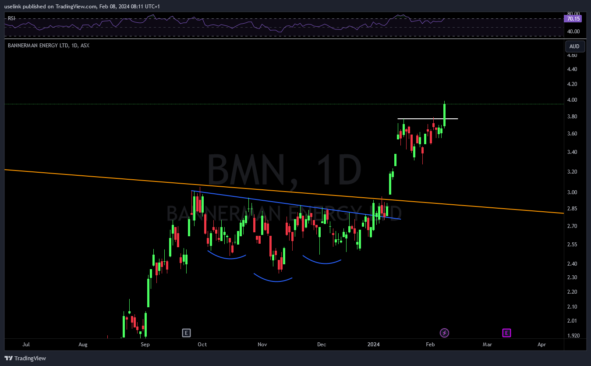Click the 2.30 price axis label
591x366 pixels.
tap(572, 277)
